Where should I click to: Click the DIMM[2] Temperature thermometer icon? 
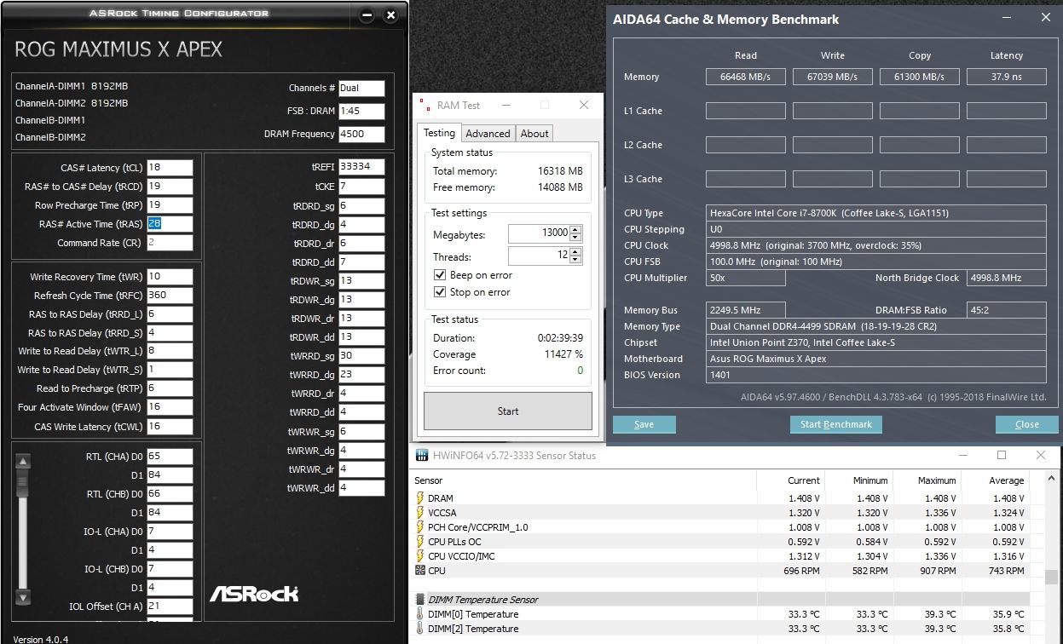pos(419,629)
